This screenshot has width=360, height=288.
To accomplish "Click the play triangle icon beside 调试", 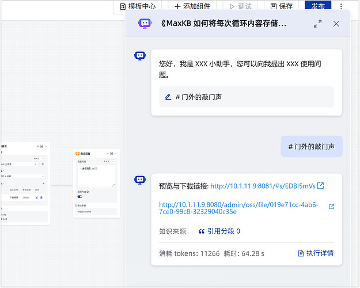I will click(232, 6).
